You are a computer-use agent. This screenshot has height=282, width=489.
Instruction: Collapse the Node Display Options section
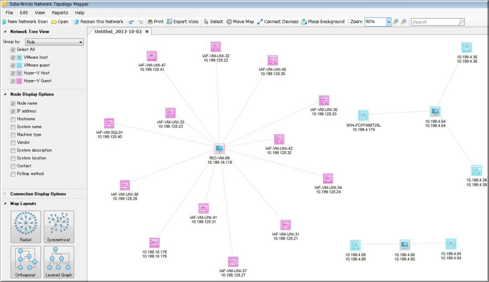coord(5,94)
